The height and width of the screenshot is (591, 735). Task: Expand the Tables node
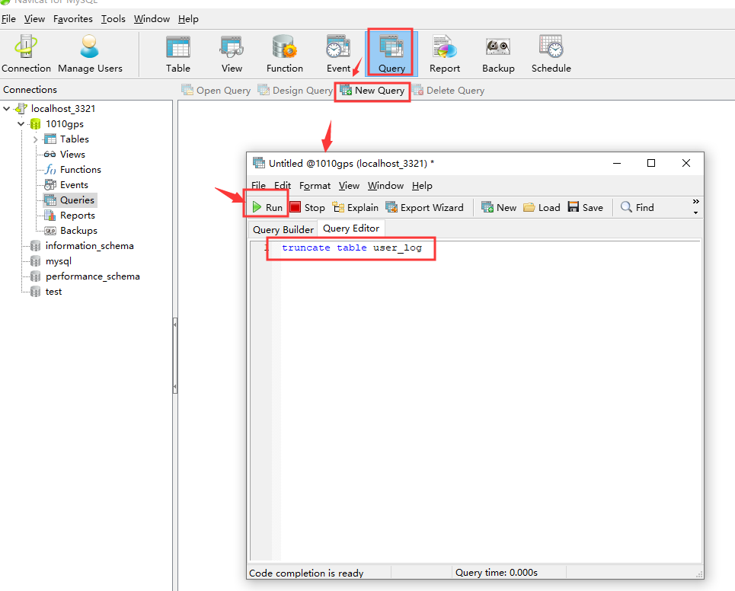click(x=36, y=139)
